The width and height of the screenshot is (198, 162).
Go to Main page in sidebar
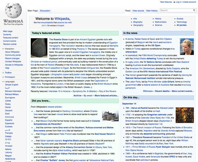tap(8, 31)
